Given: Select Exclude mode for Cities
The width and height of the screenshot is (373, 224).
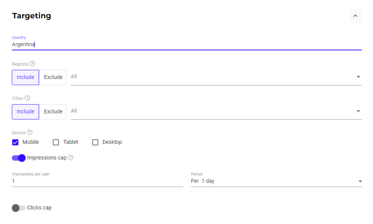Looking at the screenshot, I should (x=53, y=111).
